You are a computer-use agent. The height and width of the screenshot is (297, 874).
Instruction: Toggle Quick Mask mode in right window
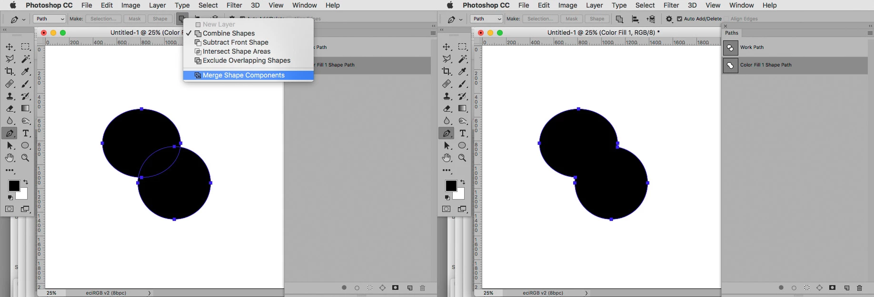[x=447, y=209]
